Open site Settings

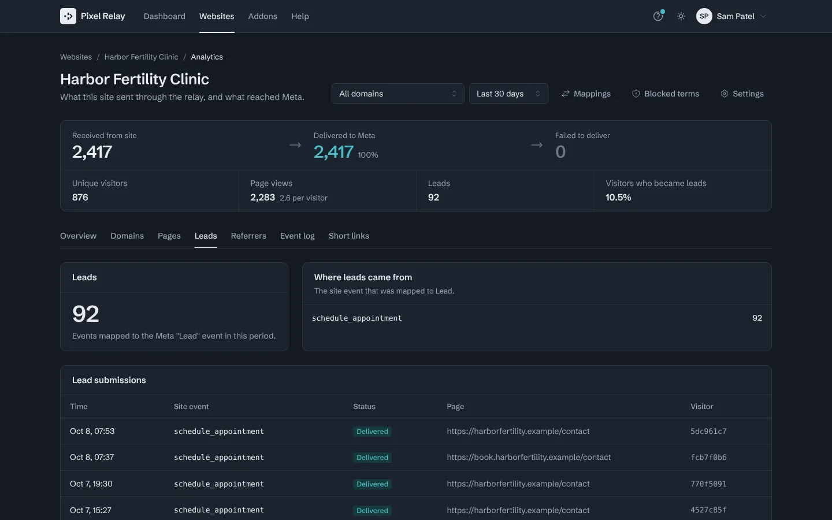742,94
